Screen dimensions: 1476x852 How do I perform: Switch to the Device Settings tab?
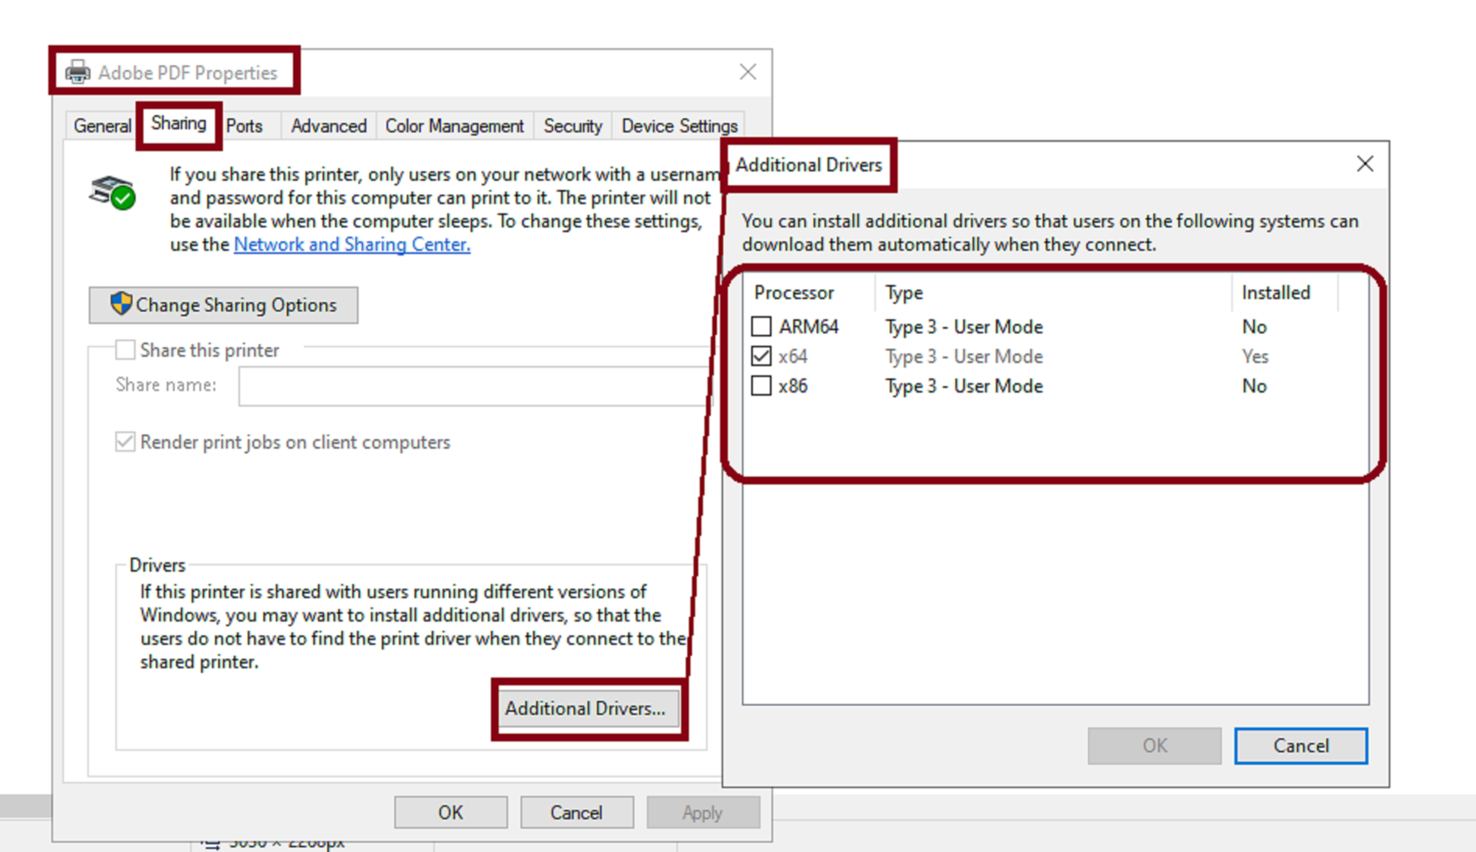tap(679, 125)
